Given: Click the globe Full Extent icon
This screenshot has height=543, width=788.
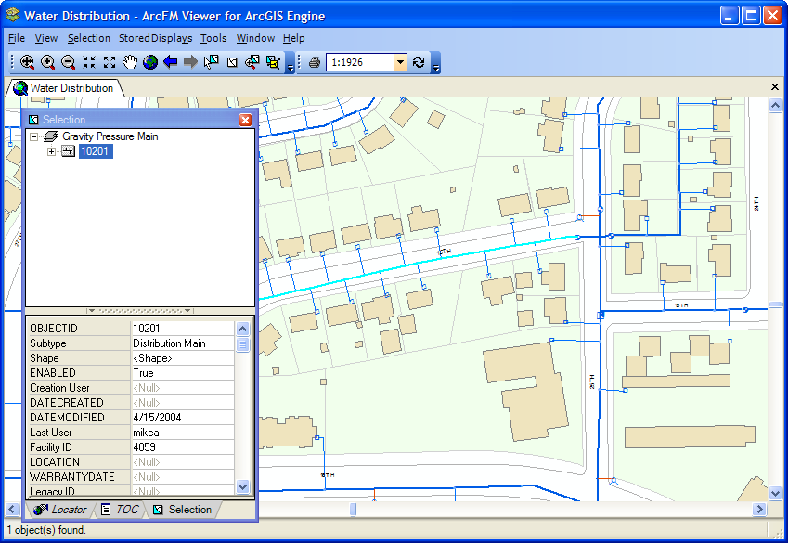Looking at the screenshot, I should pyautogui.click(x=149, y=62).
